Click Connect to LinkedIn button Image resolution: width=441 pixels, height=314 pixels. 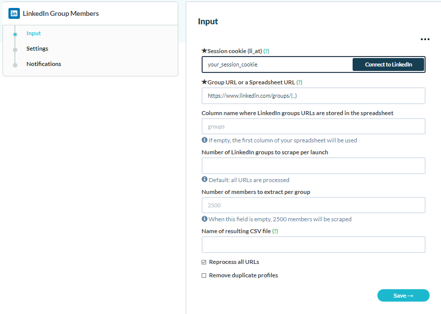tap(388, 64)
